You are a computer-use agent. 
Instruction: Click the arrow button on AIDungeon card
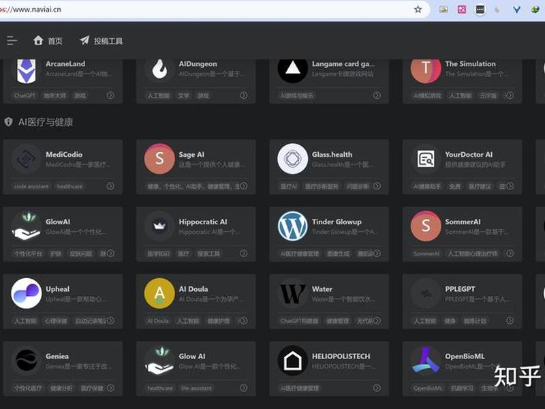tap(244, 95)
